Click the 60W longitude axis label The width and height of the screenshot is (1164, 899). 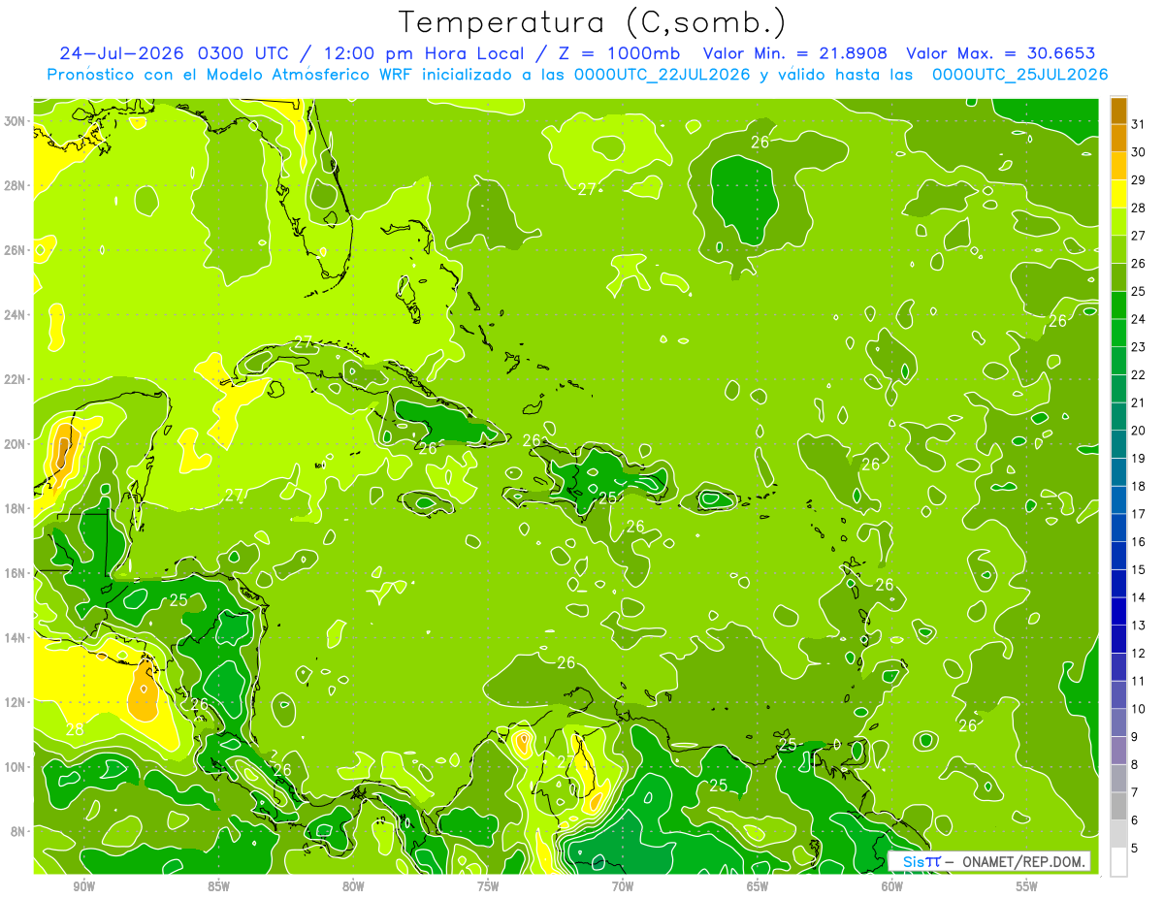click(892, 887)
